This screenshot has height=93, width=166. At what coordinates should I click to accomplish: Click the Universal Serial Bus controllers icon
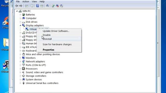click(24, 83)
